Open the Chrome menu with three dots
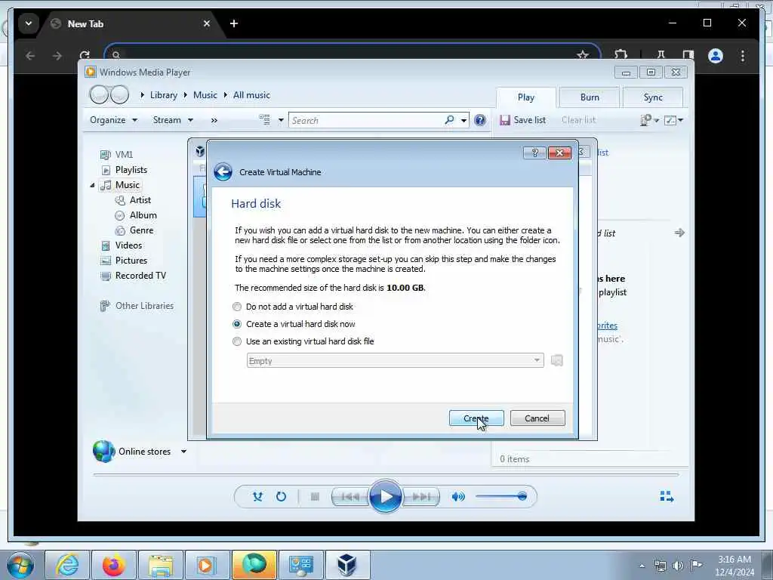The width and height of the screenshot is (773, 580). tap(743, 56)
